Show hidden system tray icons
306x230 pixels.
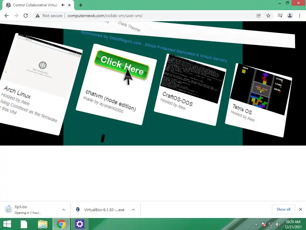[256, 224]
